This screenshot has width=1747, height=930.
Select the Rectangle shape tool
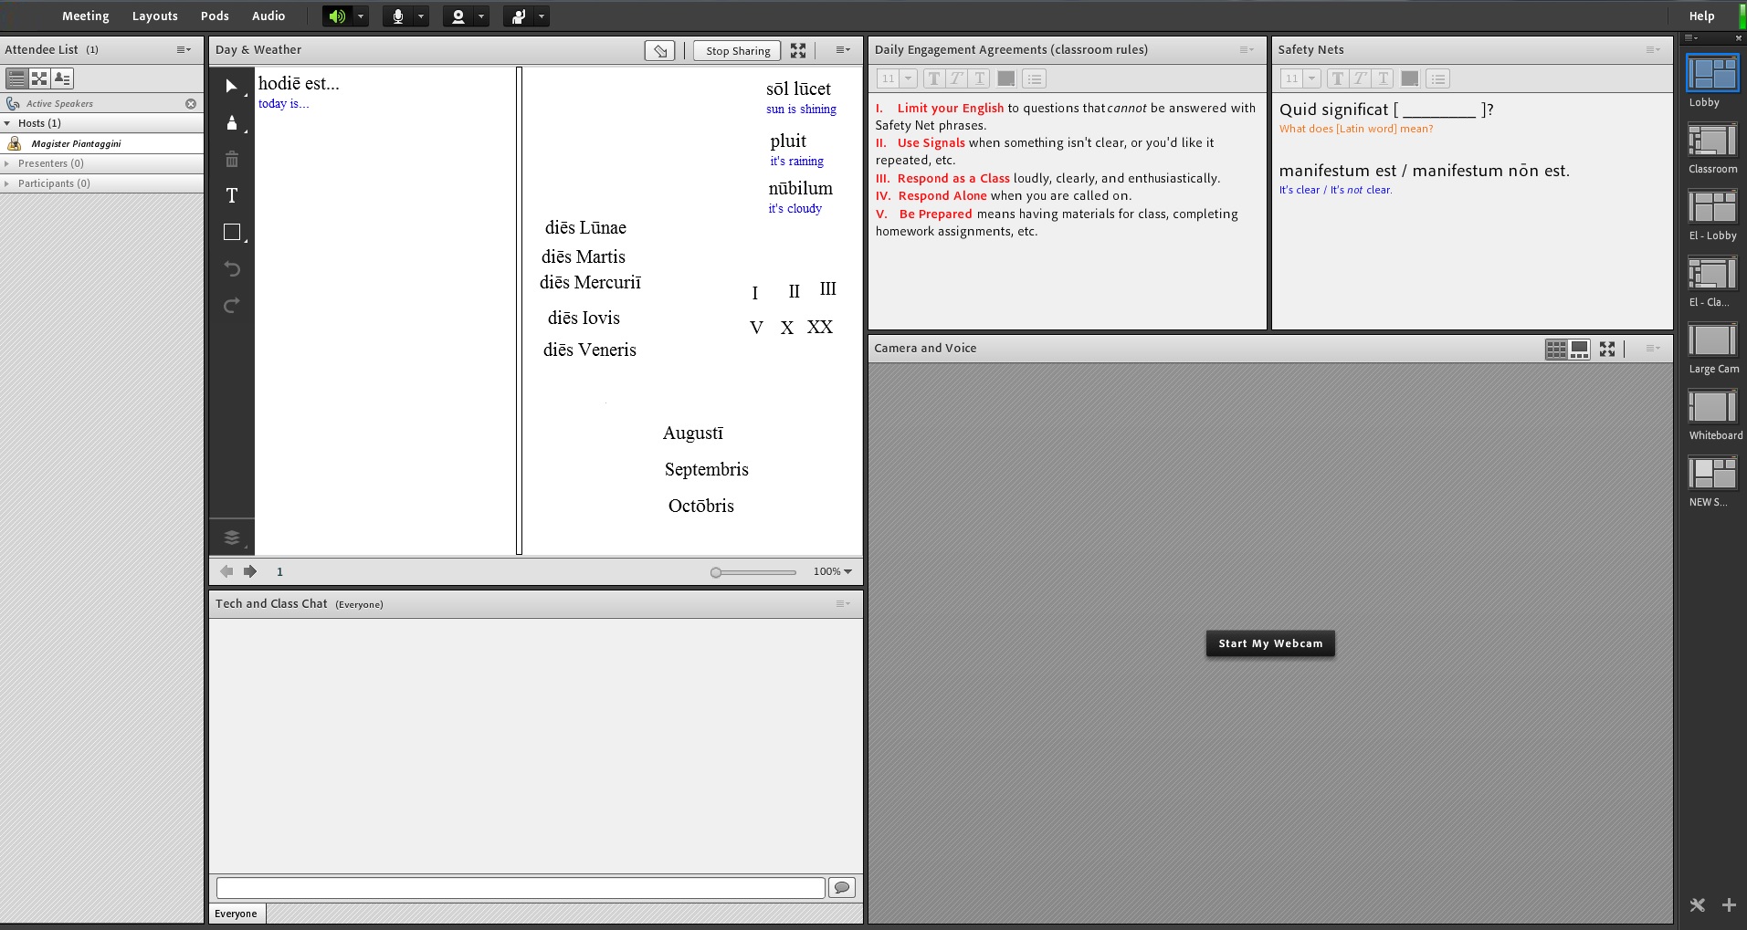tap(232, 233)
